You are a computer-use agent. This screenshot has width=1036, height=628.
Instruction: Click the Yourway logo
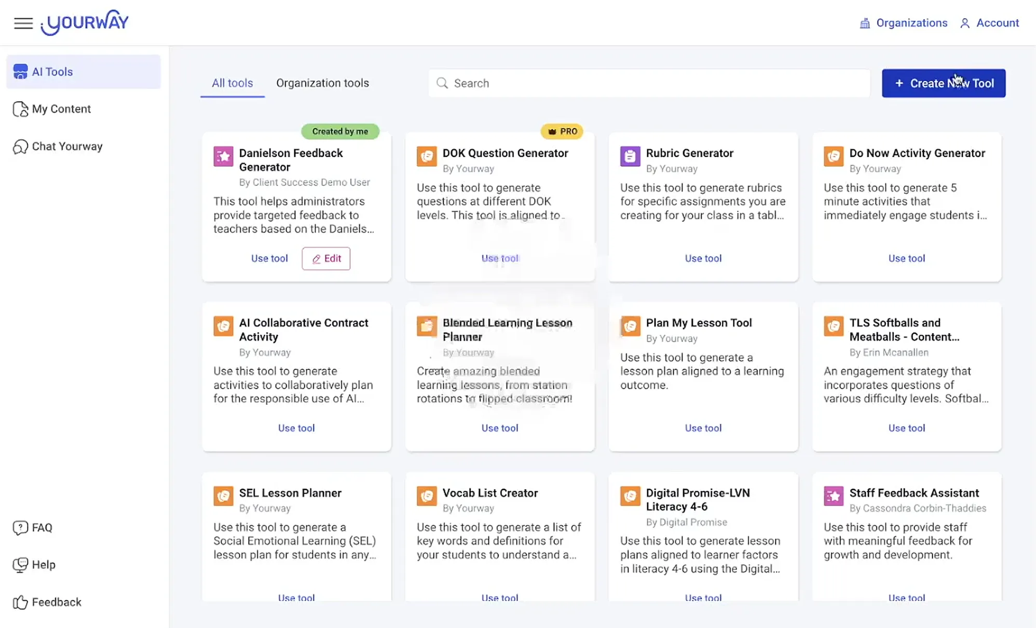point(86,23)
